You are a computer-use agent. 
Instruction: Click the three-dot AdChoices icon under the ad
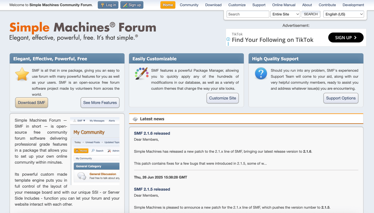pos(228,44)
